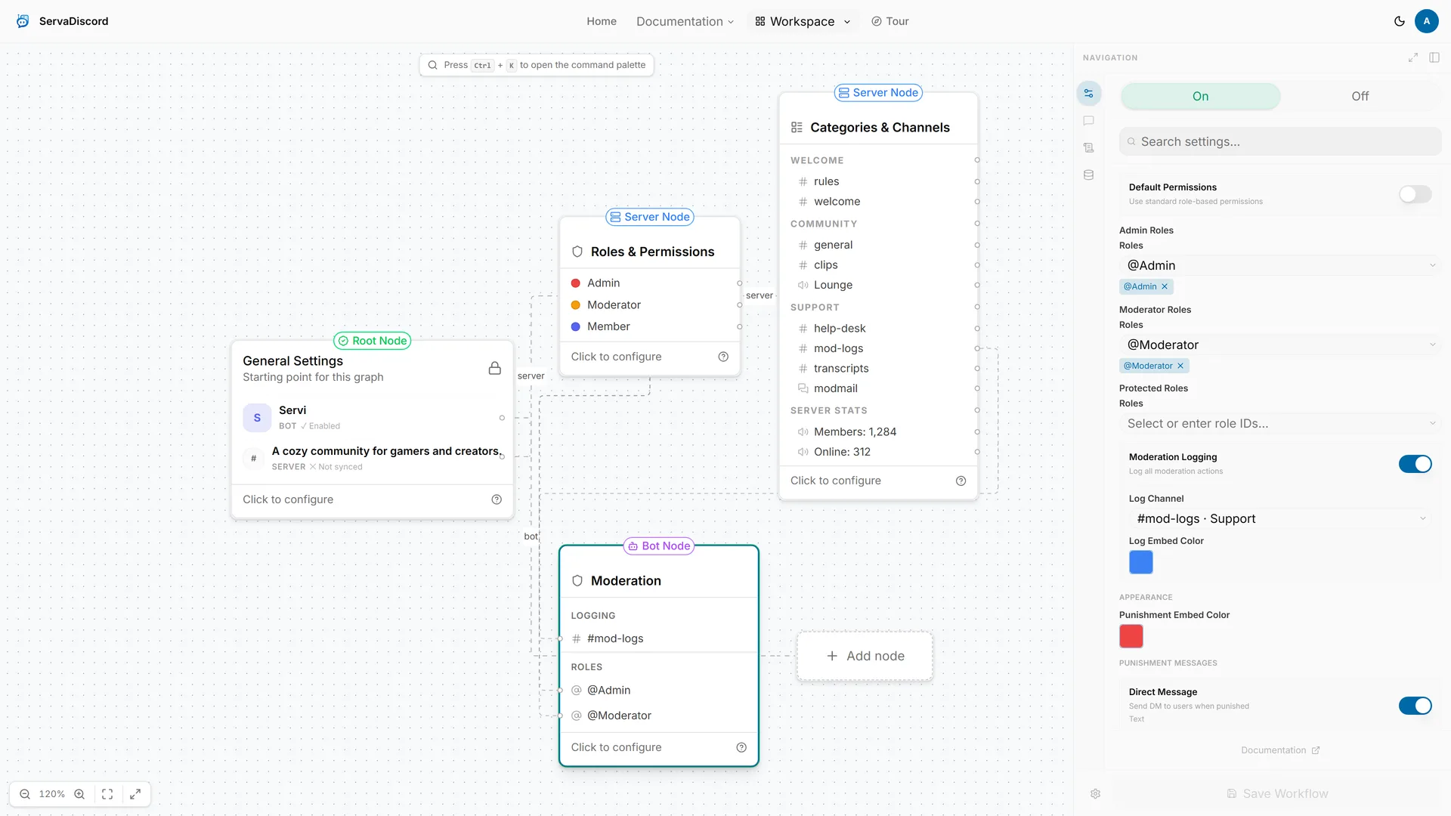Collapse the navigation side panel
Viewport: 1451px width, 816px height.
point(1434,57)
